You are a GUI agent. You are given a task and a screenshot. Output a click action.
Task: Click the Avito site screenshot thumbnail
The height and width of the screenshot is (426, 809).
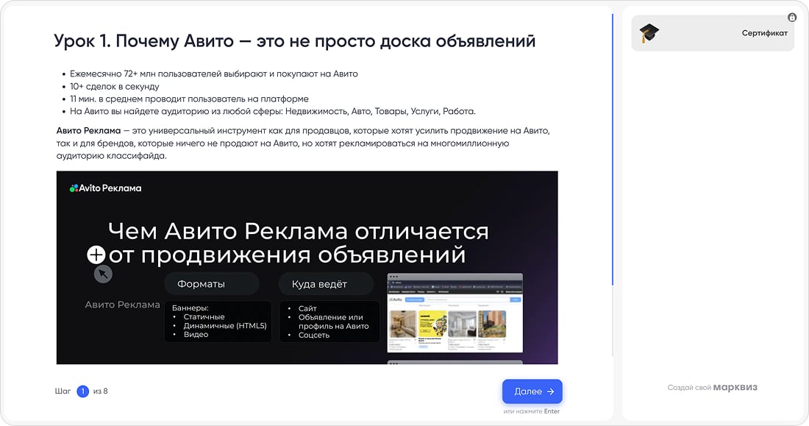[x=455, y=313]
